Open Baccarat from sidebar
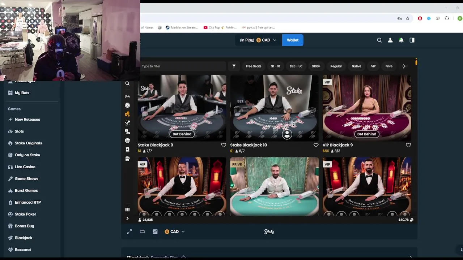The height and width of the screenshot is (260, 463). point(23,250)
